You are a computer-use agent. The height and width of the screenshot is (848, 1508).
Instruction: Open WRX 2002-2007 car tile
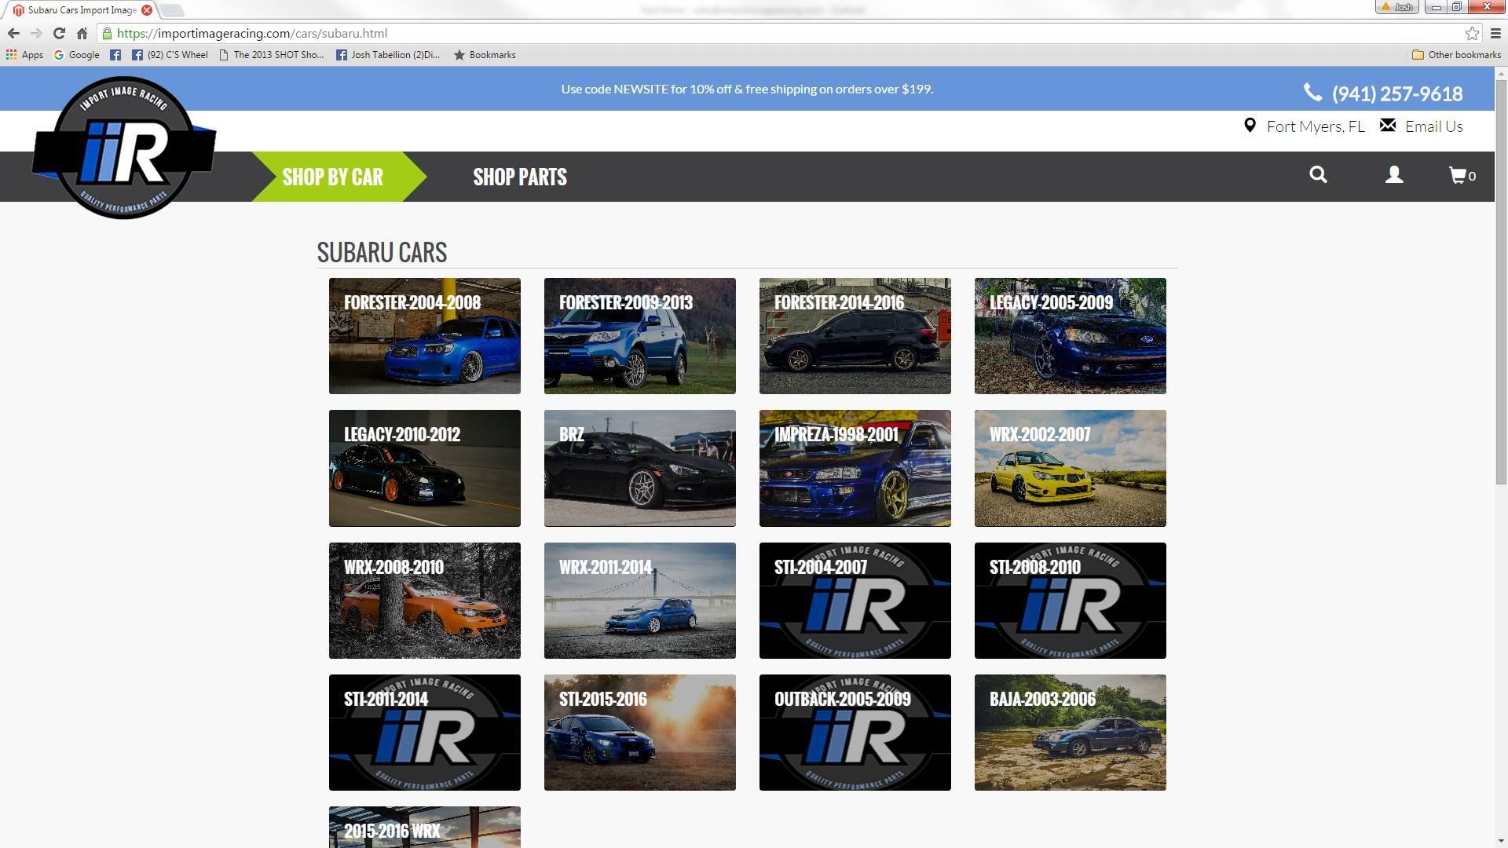1071,468
